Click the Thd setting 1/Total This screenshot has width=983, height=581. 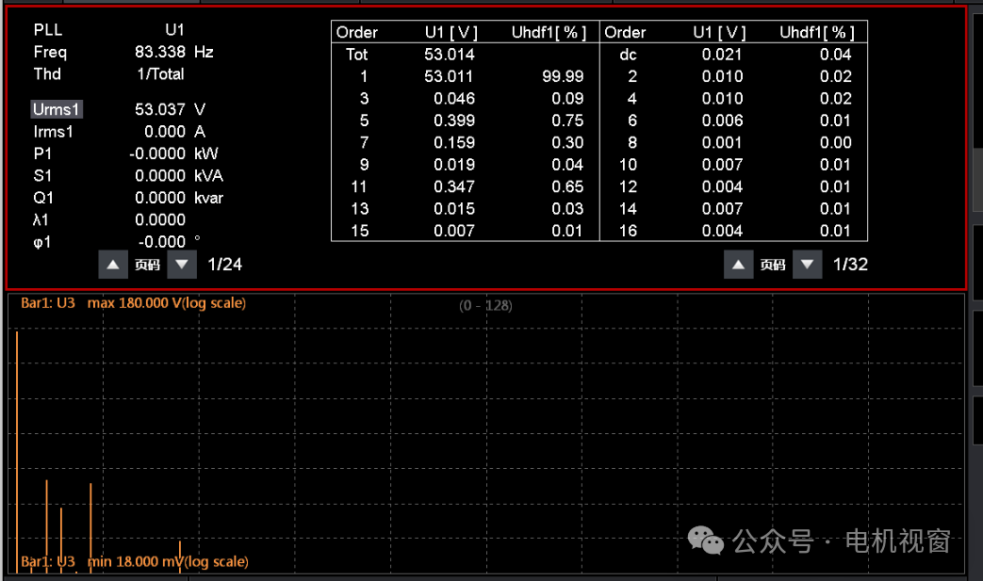tap(160, 73)
